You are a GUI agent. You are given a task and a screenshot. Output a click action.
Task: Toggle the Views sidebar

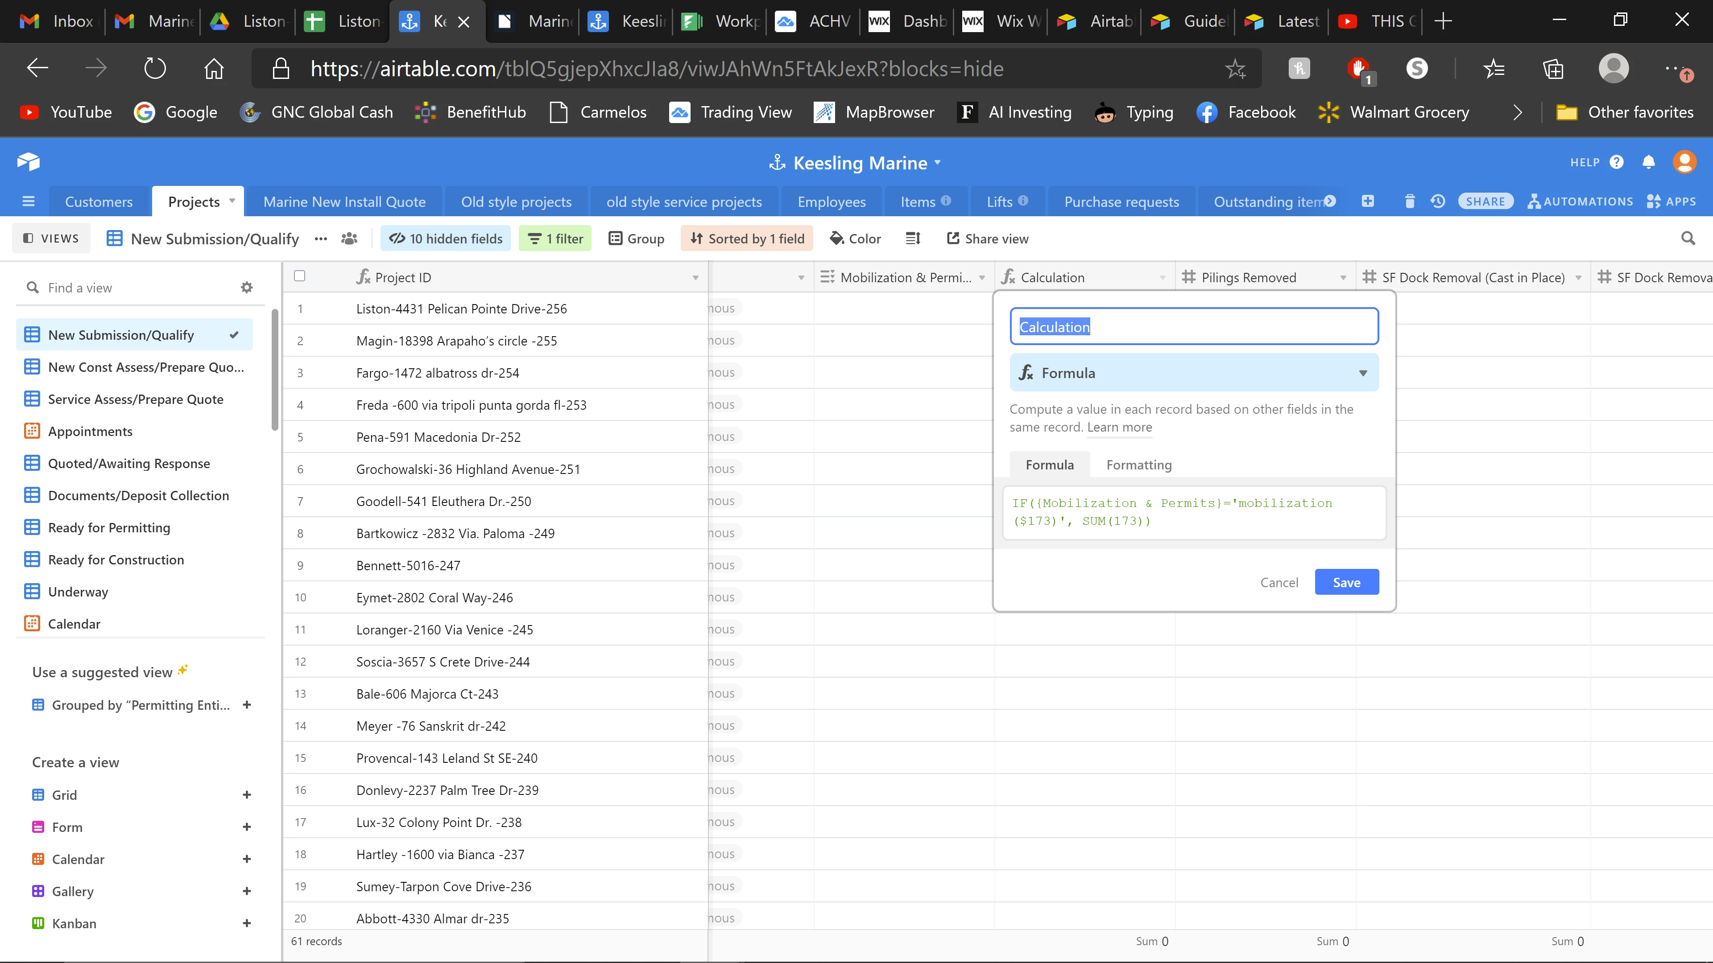50,239
